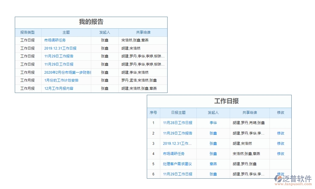
Task: Open the 12月工作月报内容 report
Action: pyautogui.click(x=60, y=88)
